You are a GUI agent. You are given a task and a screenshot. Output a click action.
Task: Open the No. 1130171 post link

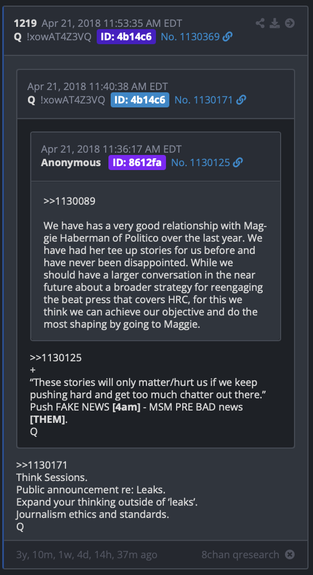coord(204,100)
